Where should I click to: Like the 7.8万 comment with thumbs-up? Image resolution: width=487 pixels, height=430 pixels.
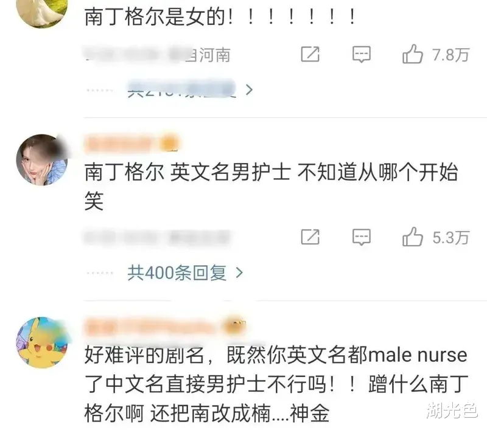(x=412, y=54)
